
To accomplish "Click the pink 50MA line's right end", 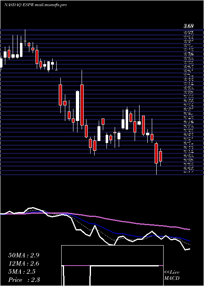I will click(189, 229).
